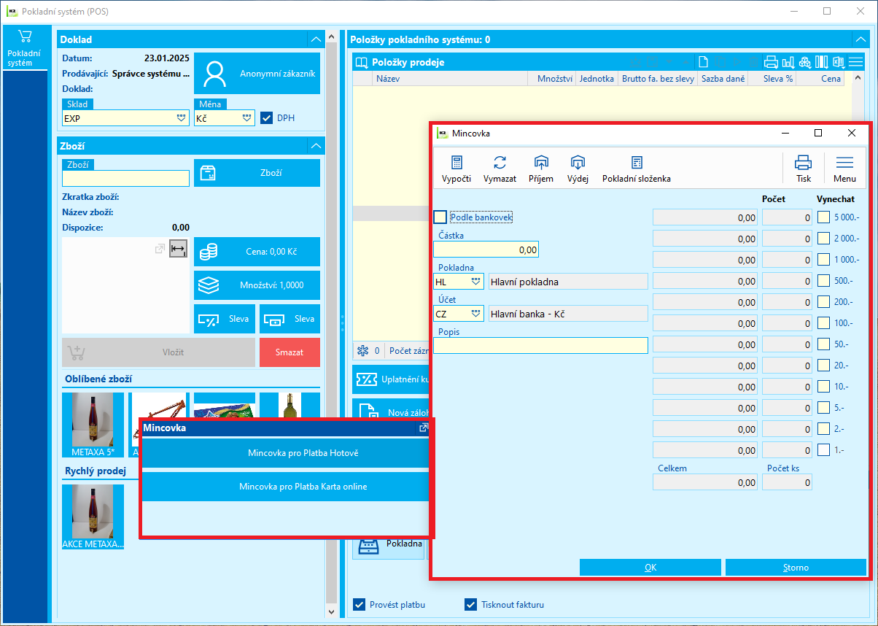878x626 pixels.
Task: Click the Uplatnění kupónu voucher button
Action: click(391, 379)
